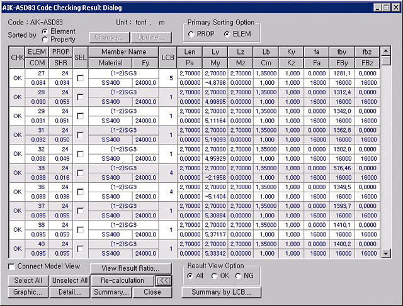This screenshot has width=403, height=306.
Task: Click LCB value 5 of element 27
Action: pyautogui.click(x=168, y=78)
